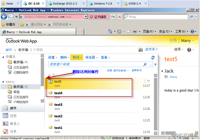200x140 pixels.
Task: Open a new blank browser tab
Action: click(x=80, y=32)
